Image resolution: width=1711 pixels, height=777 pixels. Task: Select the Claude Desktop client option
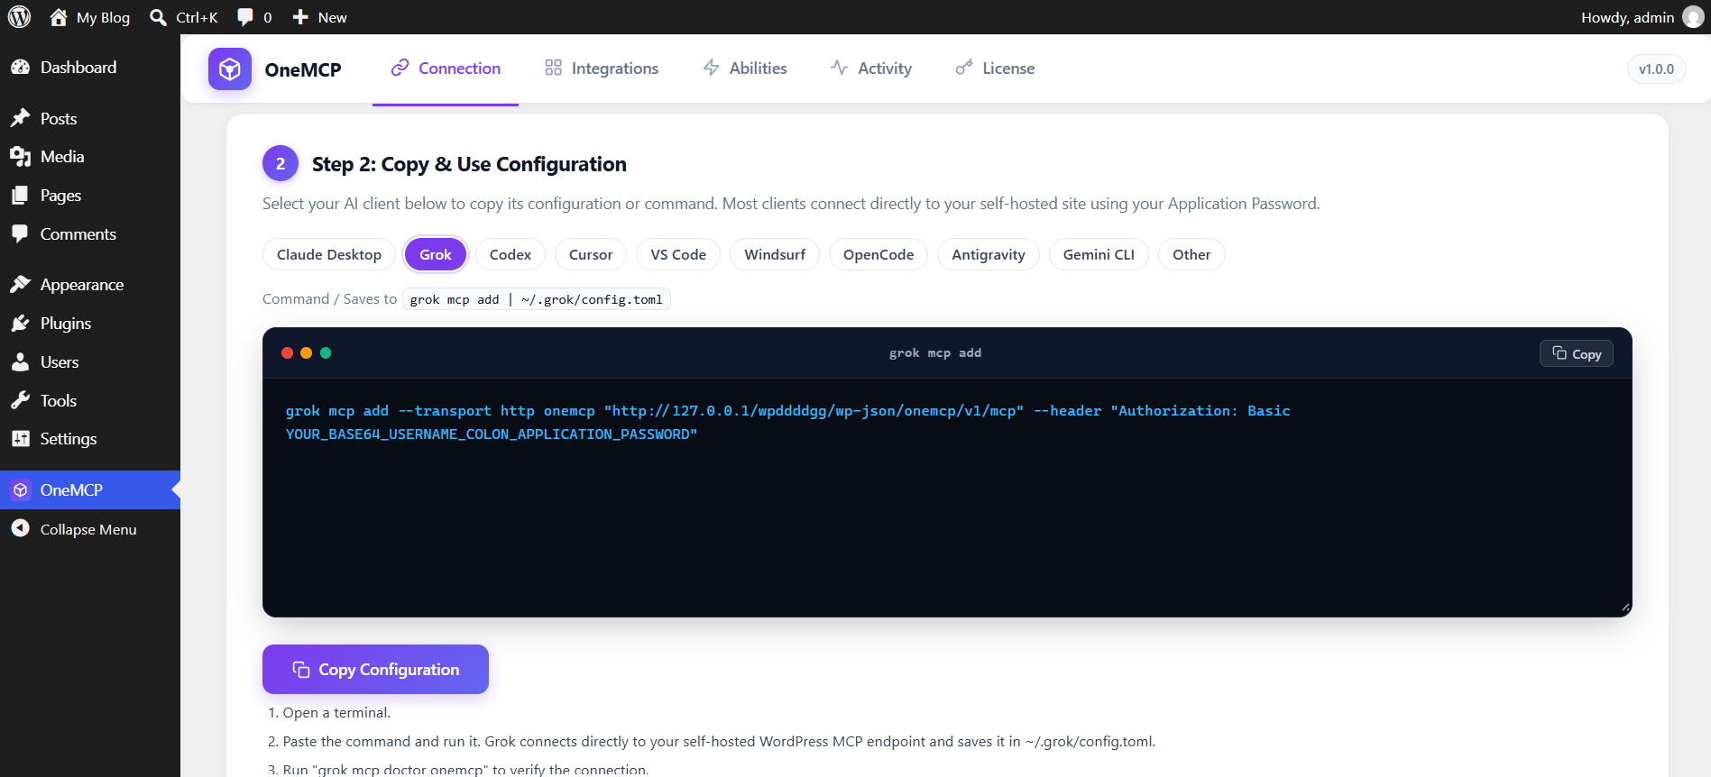click(x=329, y=254)
